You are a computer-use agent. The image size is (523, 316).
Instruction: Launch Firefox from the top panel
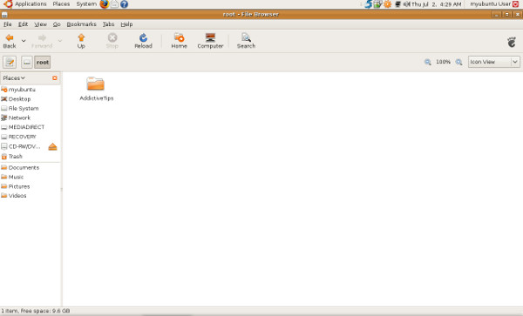tap(104, 4)
